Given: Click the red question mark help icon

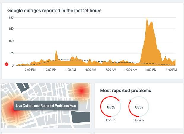Looking at the screenshot, I should click(x=7, y=64).
